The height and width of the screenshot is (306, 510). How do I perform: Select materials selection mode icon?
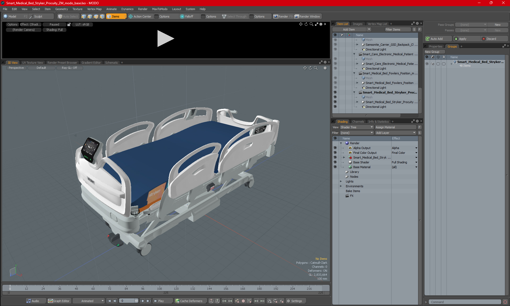click(x=102, y=16)
